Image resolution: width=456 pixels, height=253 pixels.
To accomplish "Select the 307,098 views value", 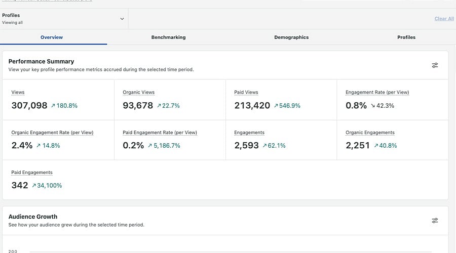I will [29, 105].
